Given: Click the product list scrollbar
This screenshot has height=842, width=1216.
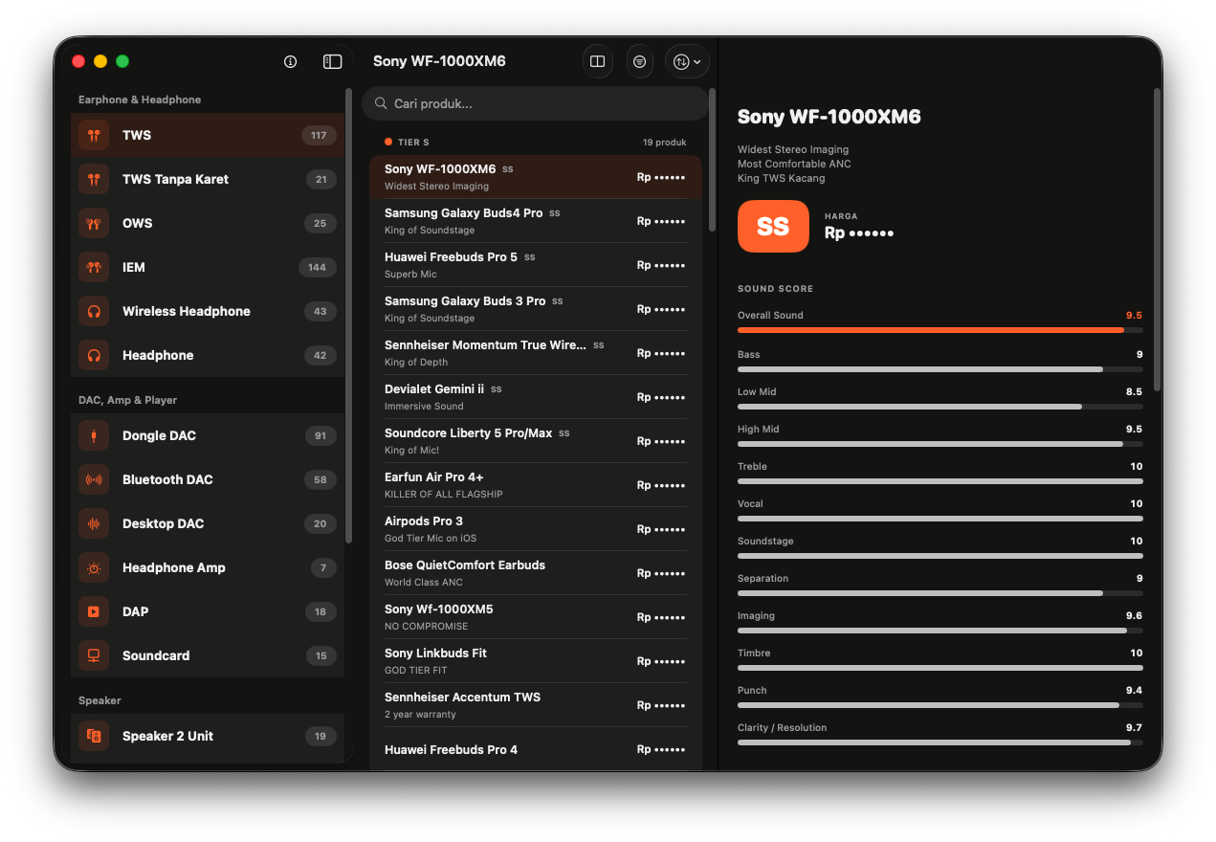Looking at the screenshot, I should tap(712, 160).
